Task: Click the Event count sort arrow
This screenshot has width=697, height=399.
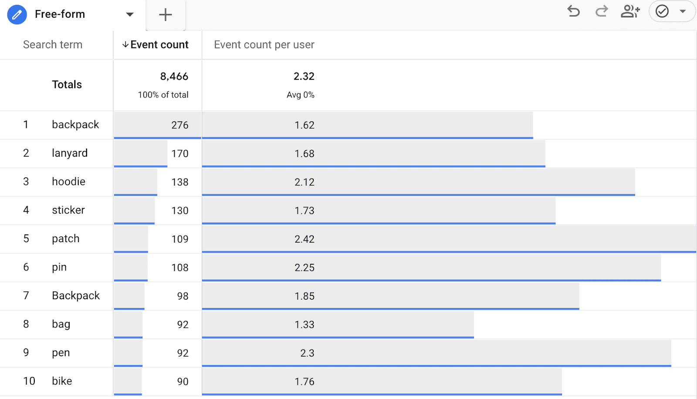Action: 125,44
